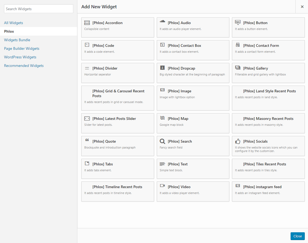Click the Contact Box icon
The width and height of the screenshot is (308, 243).
coord(162,45)
